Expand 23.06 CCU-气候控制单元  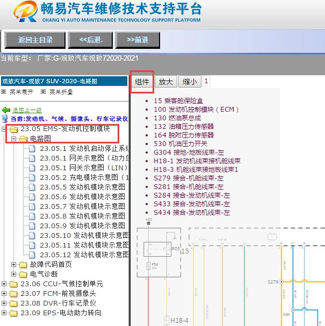pyautogui.click(x=4, y=284)
